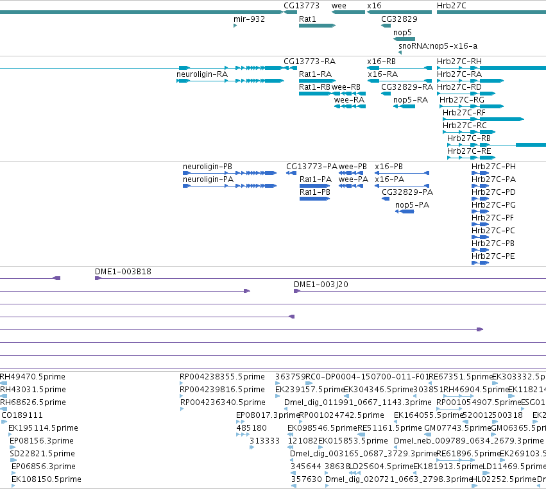
Task: Click the neuroligin-PA CDS label
Action: [x=209, y=180]
